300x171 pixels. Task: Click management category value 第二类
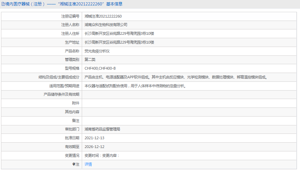[90, 59]
